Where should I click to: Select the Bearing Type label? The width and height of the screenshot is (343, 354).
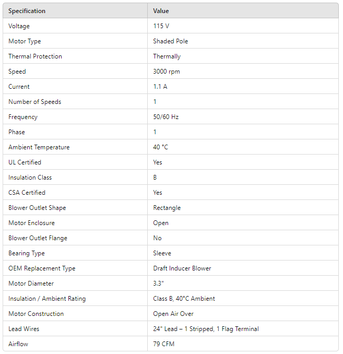(x=26, y=253)
